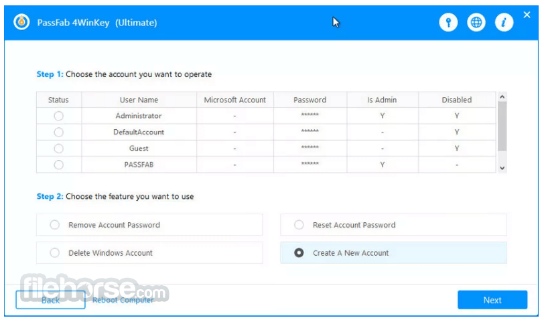Click the Administrator Is Admin Y cell
This screenshot has width=544, height=322.
382,116
